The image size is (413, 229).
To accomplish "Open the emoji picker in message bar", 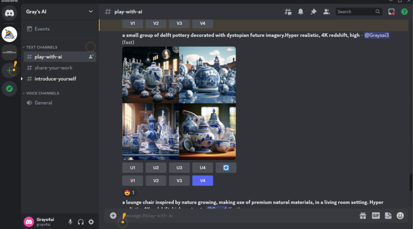I will (400, 216).
